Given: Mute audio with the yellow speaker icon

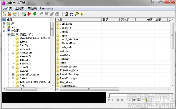Looking at the screenshot, I should pyautogui.click(x=146, y=100).
